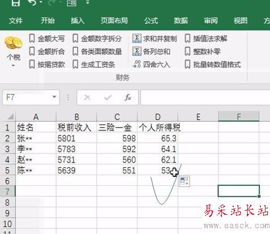Click the 四舍六入 decimal icon
Screen dimensions: 270x234
coord(136,64)
